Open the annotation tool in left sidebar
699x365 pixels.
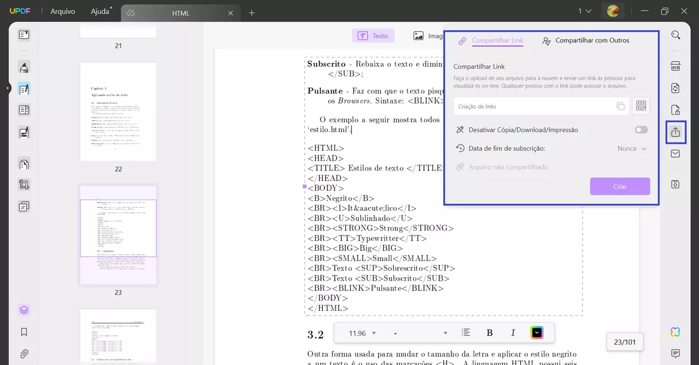coord(23,67)
